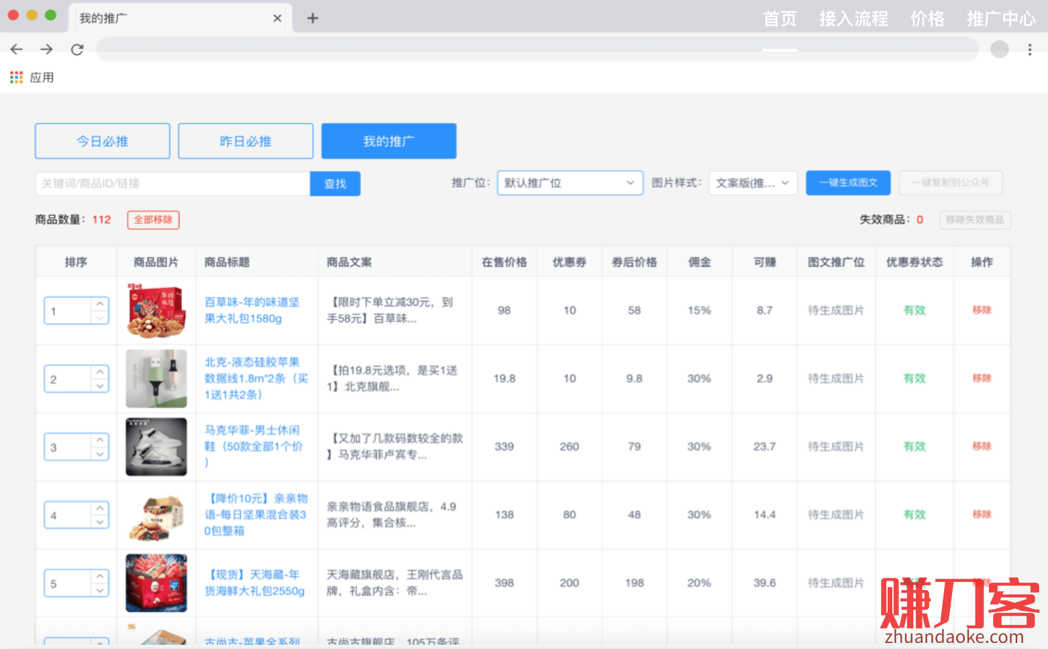Open the 图片样式 dropdown
1048x649 pixels.
pyautogui.click(x=752, y=183)
